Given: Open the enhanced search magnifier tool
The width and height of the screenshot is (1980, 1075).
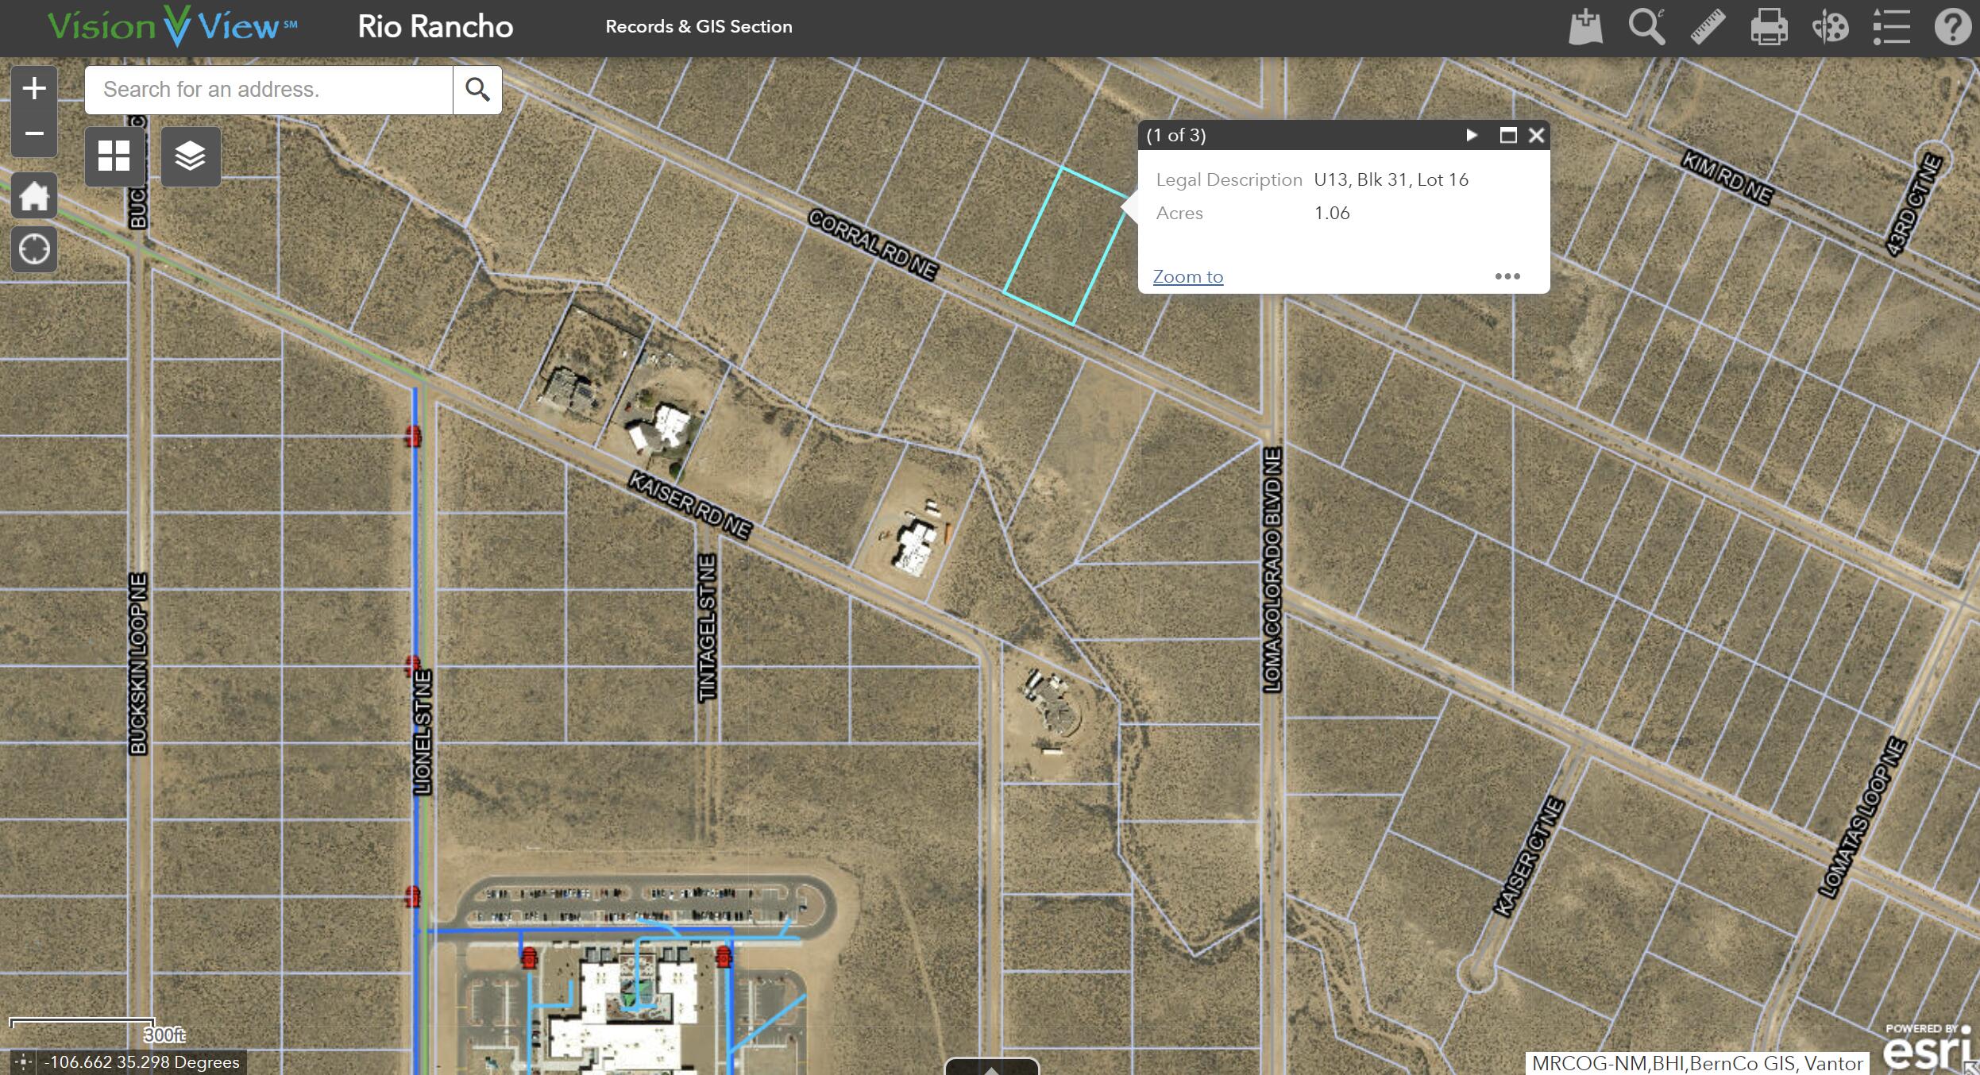Looking at the screenshot, I should (1646, 27).
